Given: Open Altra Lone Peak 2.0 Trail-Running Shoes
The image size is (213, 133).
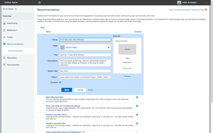Looking at the screenshot, I should click(63, 106).
